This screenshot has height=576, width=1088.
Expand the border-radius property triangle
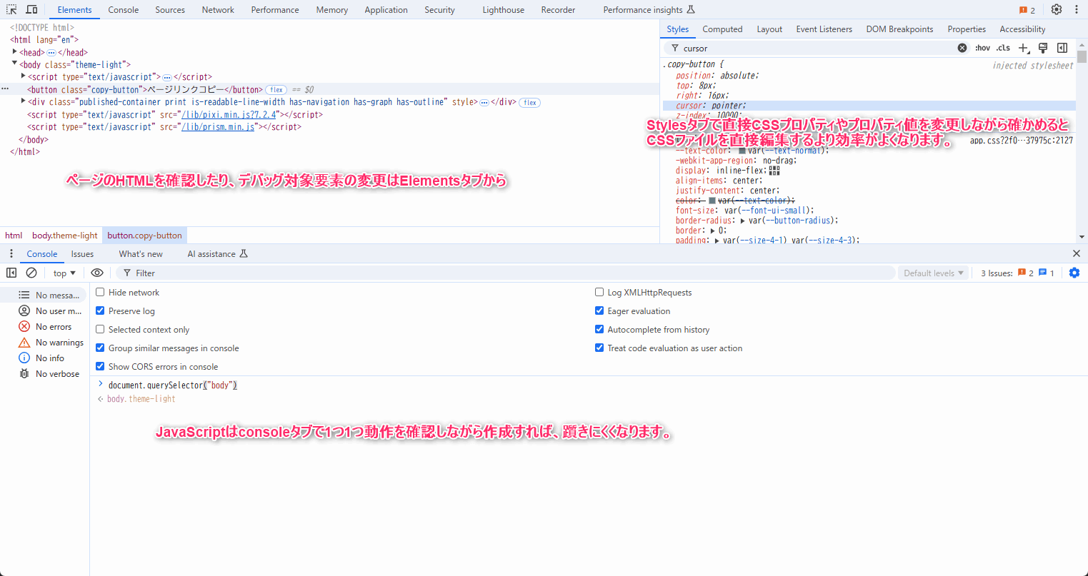(x=743, y=221)
